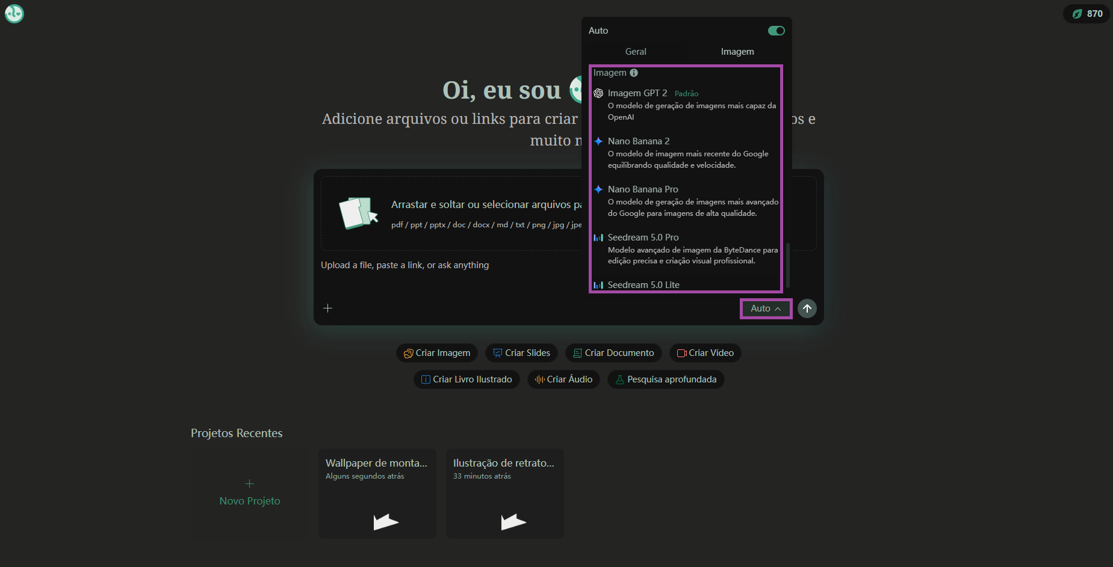Viewport: 1113px width, 567px height.
Task: Select the Imagem GPT 2 model
Action: [x=686, y=105]
